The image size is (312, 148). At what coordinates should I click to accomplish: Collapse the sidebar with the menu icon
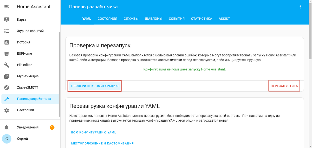tap(7, 7)
